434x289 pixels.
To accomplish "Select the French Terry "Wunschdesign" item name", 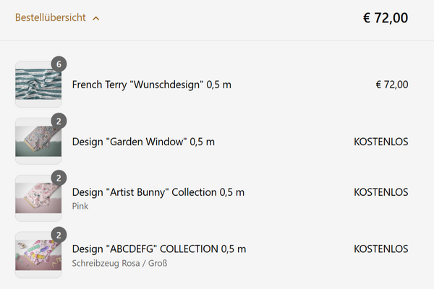I will [x=152, y=85].
